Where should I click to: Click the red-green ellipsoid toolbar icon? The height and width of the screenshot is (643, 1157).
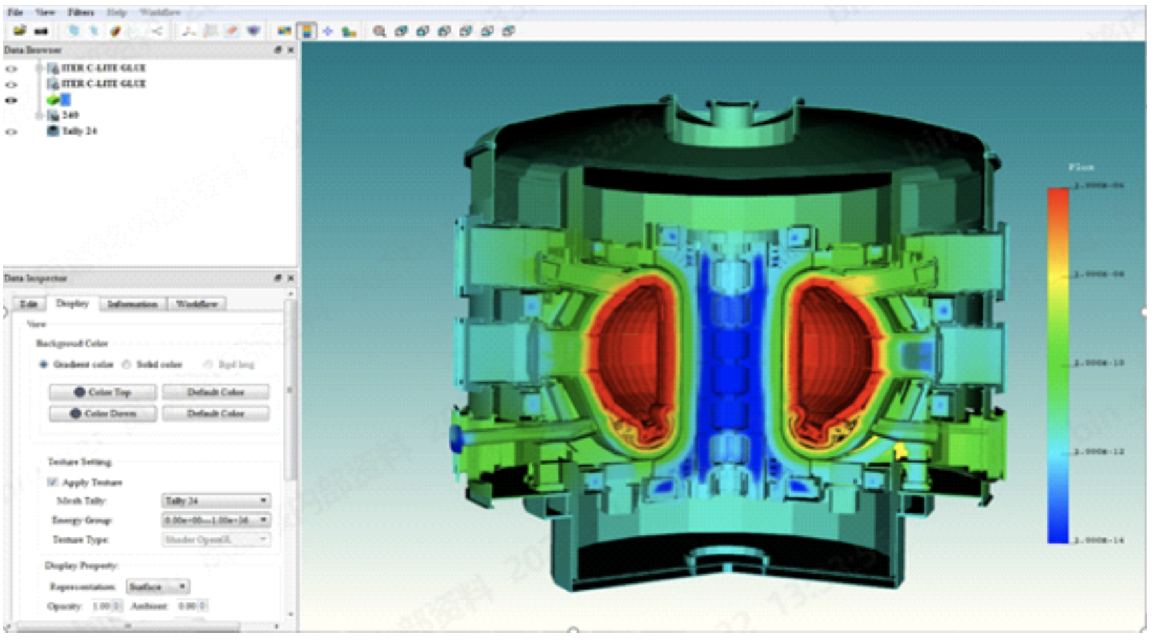115,30
